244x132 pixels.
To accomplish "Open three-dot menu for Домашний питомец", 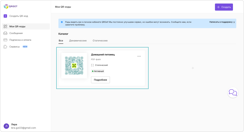I will tap(139, 56).
